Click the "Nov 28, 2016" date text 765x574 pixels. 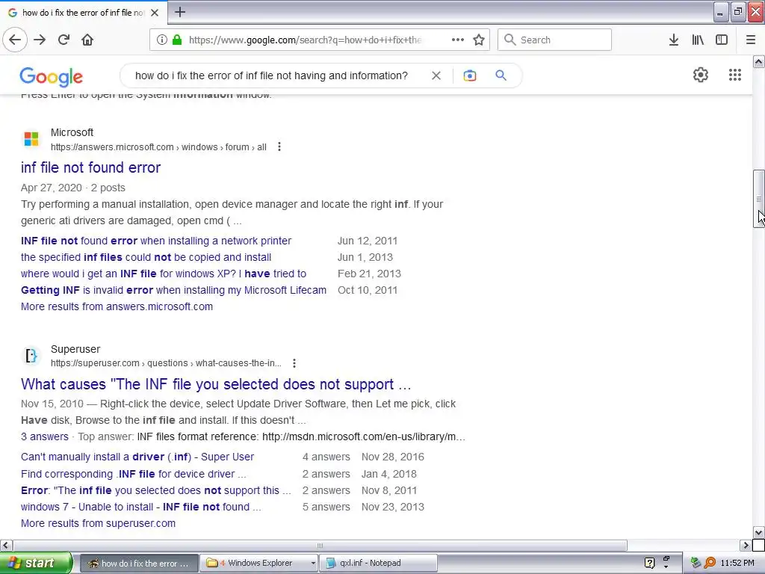[393, 457]
